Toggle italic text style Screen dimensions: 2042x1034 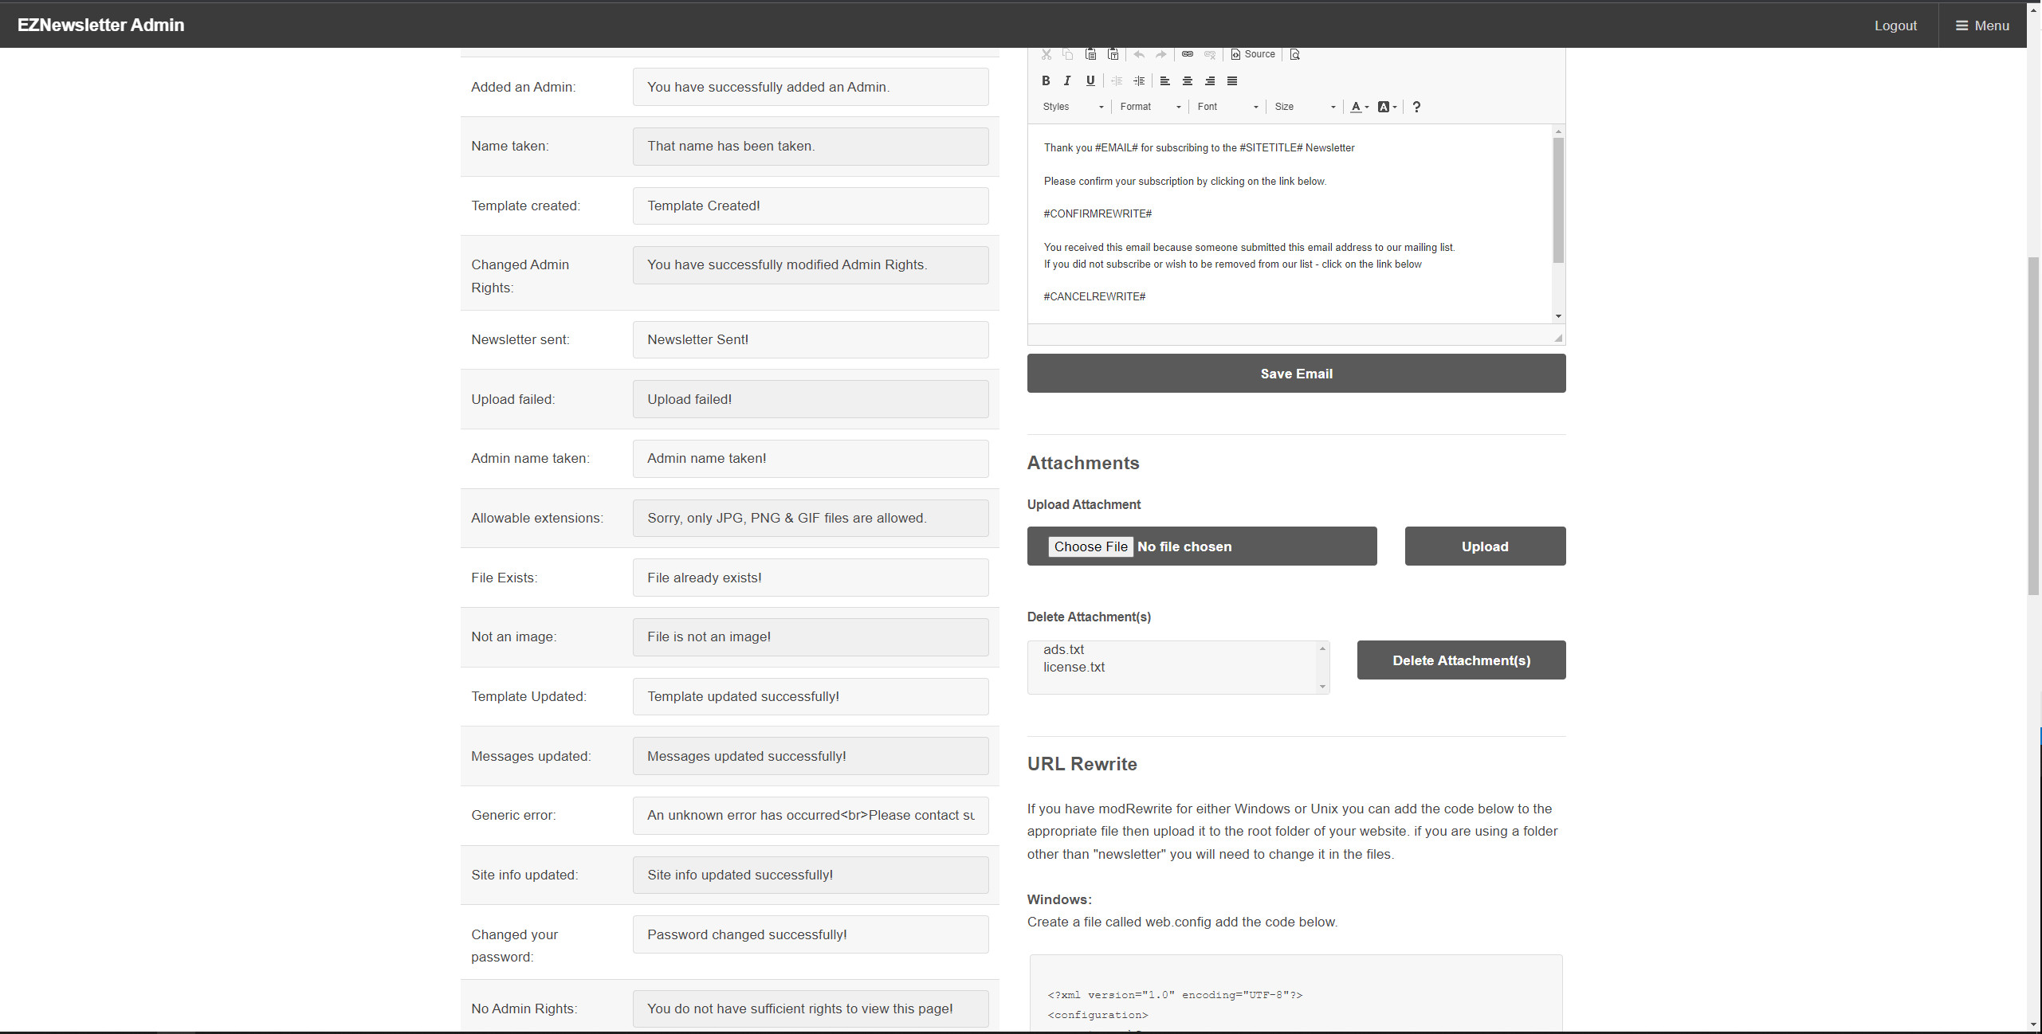pos(1067,80)
